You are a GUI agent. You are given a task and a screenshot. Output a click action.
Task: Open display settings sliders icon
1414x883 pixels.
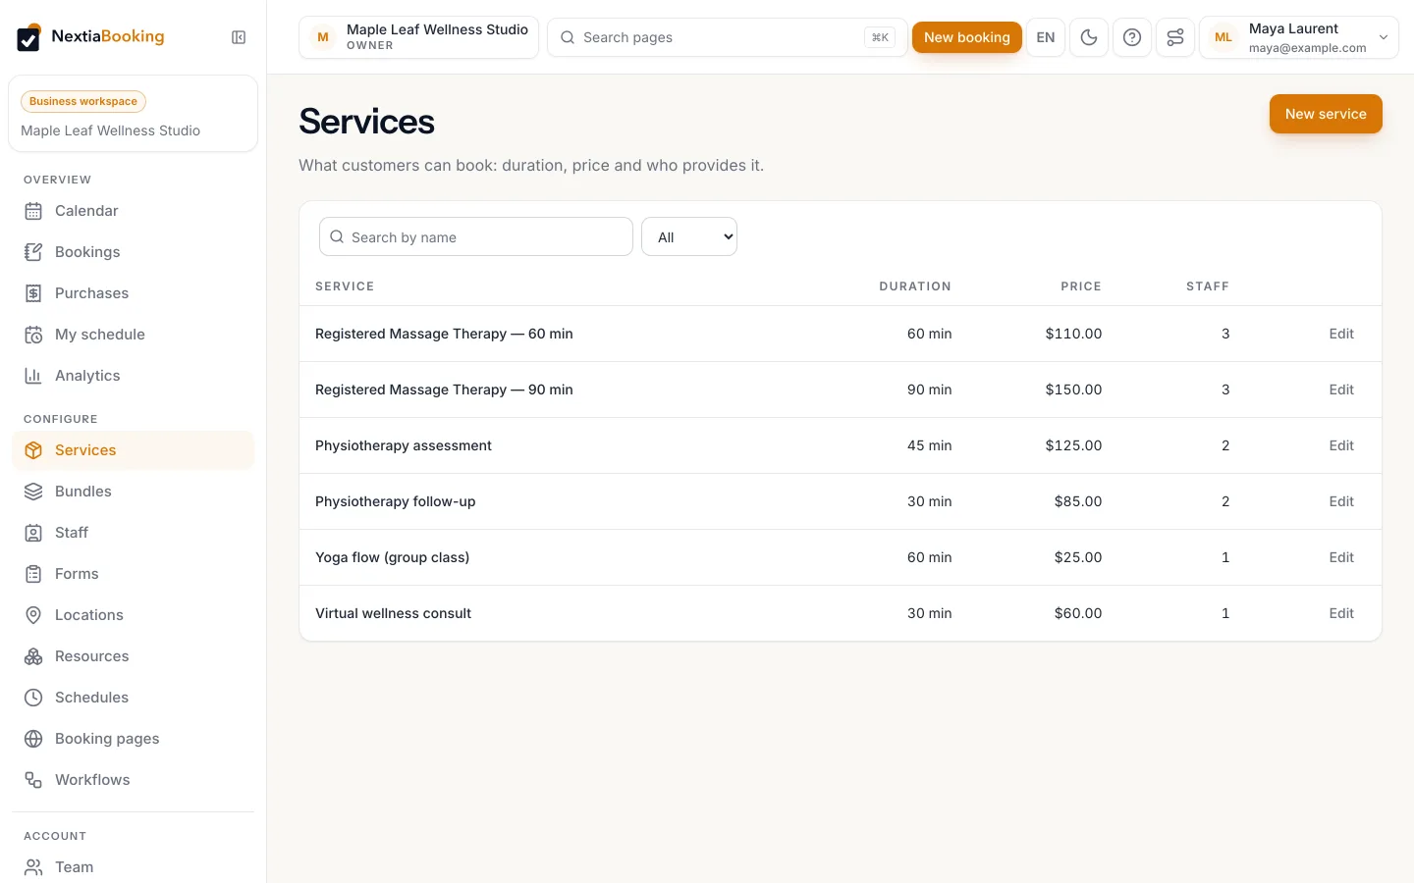click(1175, 37)
